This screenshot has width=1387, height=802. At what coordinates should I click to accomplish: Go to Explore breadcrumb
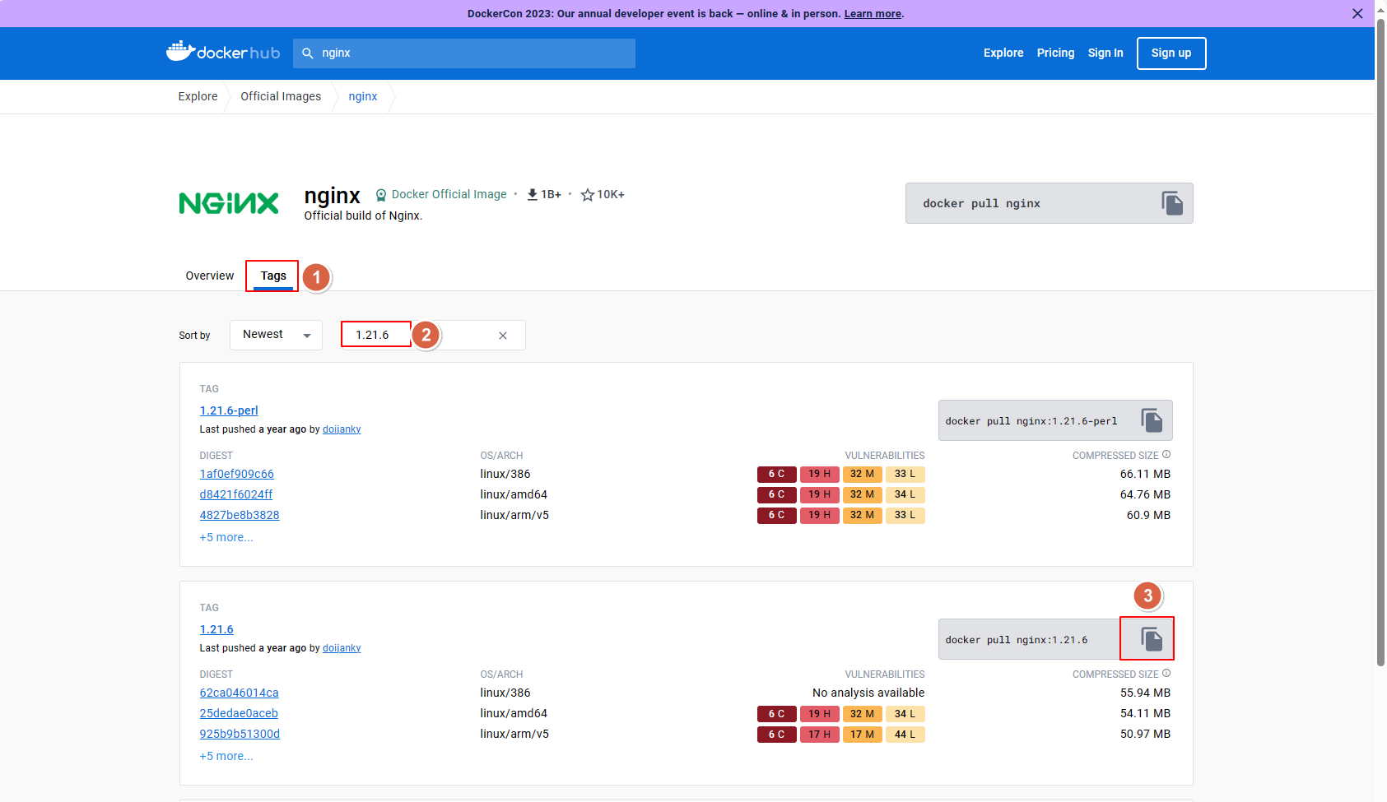[198, 96]
